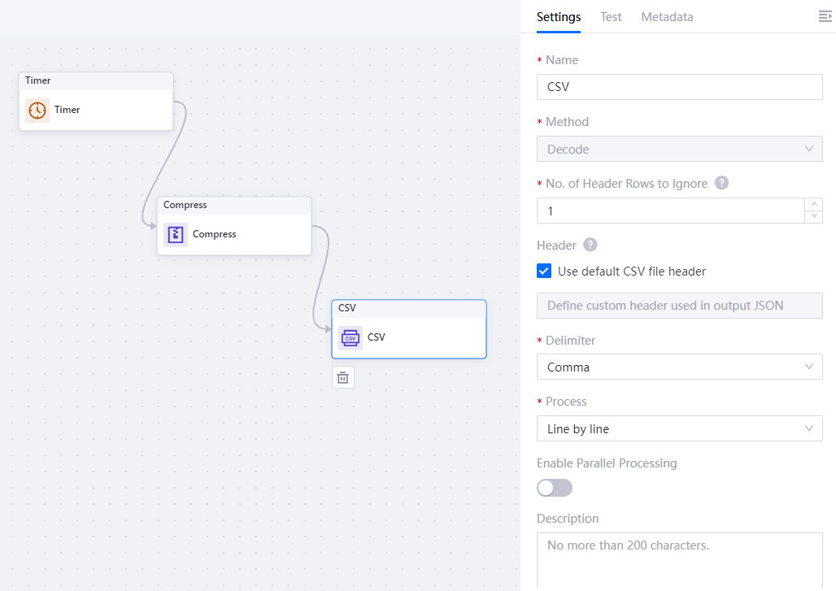Delete CSV node via trash icon

coord(343,377)
